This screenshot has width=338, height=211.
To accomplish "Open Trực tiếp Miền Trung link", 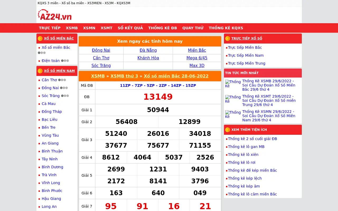I will click(x=247, y=63).
